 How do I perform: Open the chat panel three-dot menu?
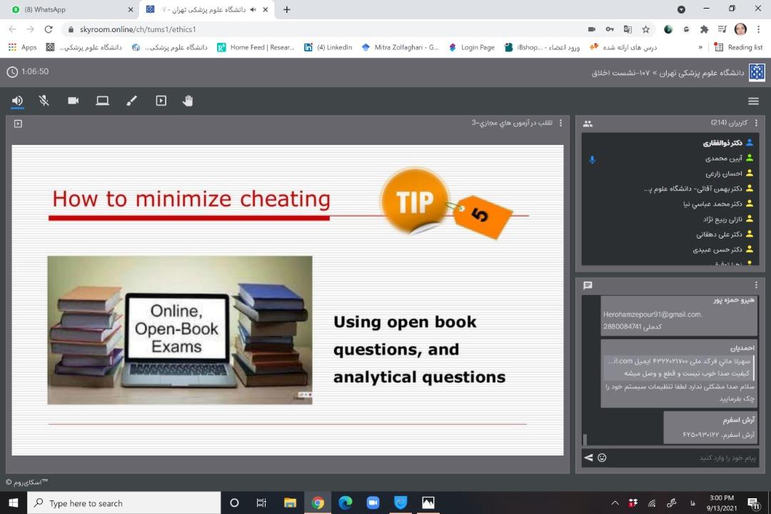coord(756,286)
